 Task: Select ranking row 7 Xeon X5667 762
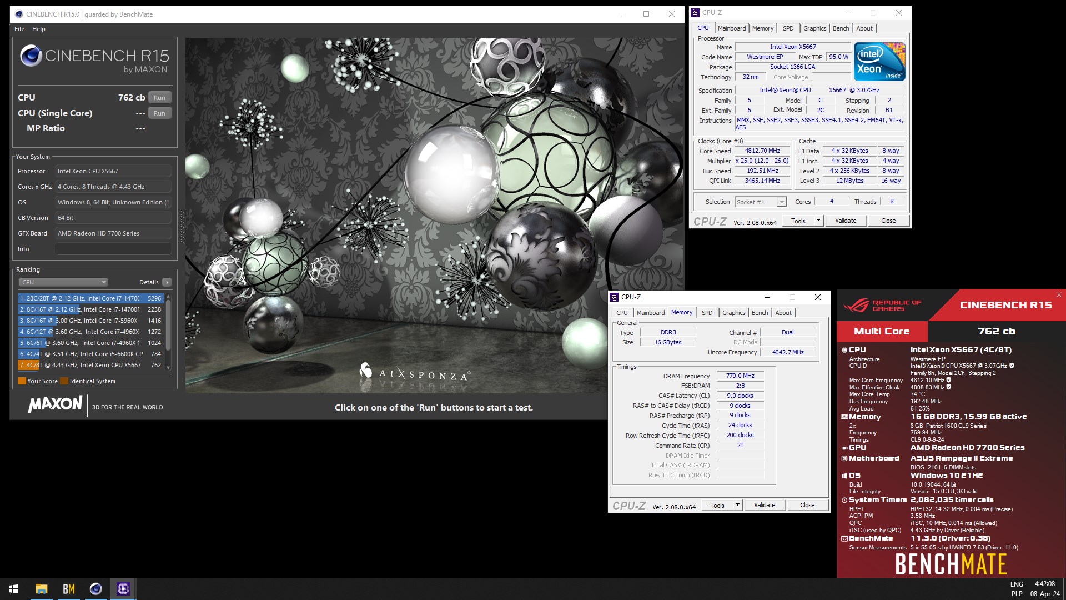[90, 365]
